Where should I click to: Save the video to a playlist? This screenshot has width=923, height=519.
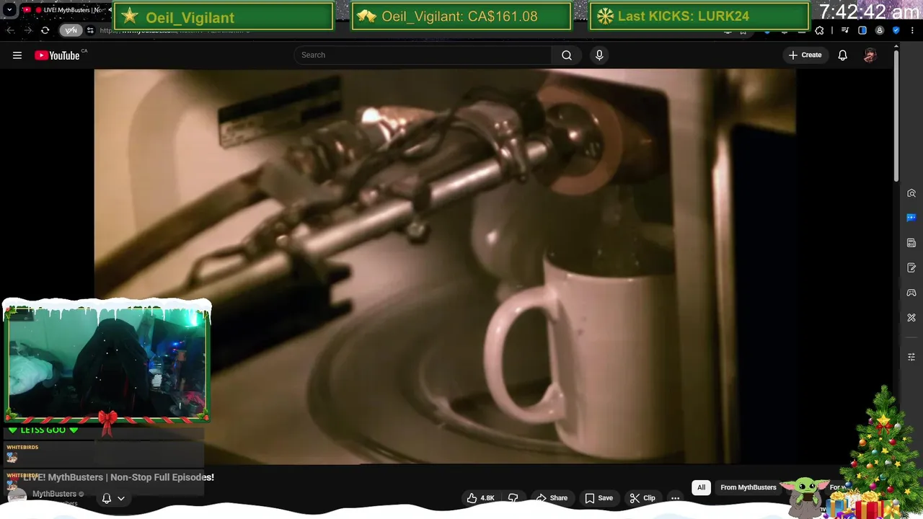(x=599, y=498)
